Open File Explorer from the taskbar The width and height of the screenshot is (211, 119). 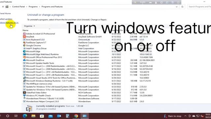[33, 116]
